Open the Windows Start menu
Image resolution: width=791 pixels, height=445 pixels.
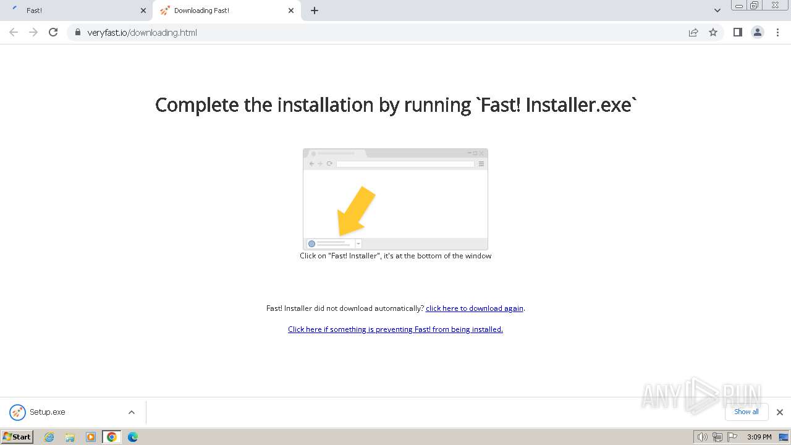(17, 437)
